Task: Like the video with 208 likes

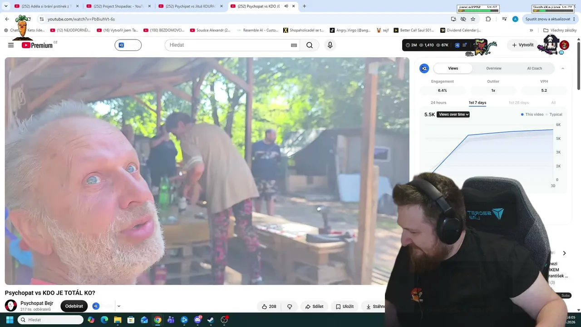Action: pos(269,307)
